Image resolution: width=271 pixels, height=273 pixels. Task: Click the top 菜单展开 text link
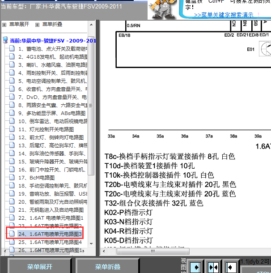(x=19, y=24)
